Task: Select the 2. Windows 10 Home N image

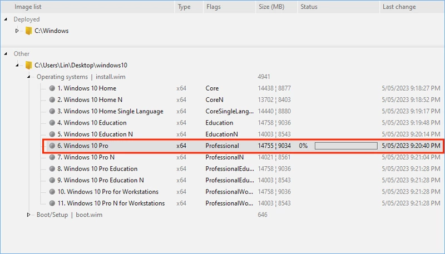Action: pos(90,100)
